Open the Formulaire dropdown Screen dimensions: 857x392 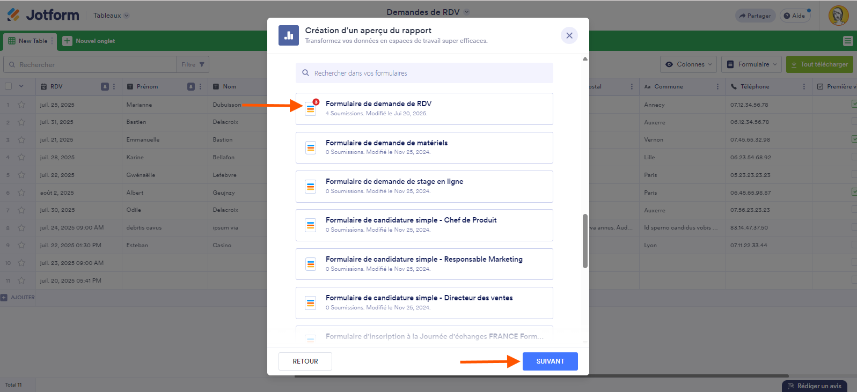(752, 64)
